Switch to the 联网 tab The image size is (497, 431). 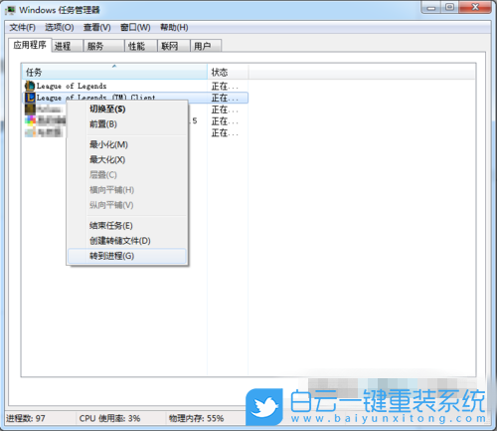pyautogui.click(x=174, y=46)
